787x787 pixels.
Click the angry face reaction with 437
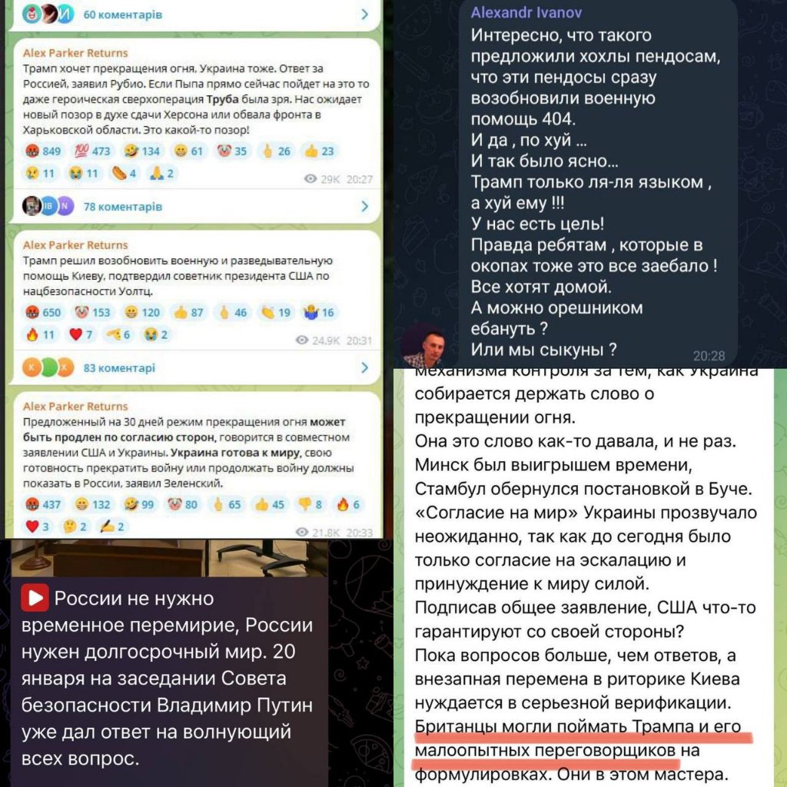[43, 504]
